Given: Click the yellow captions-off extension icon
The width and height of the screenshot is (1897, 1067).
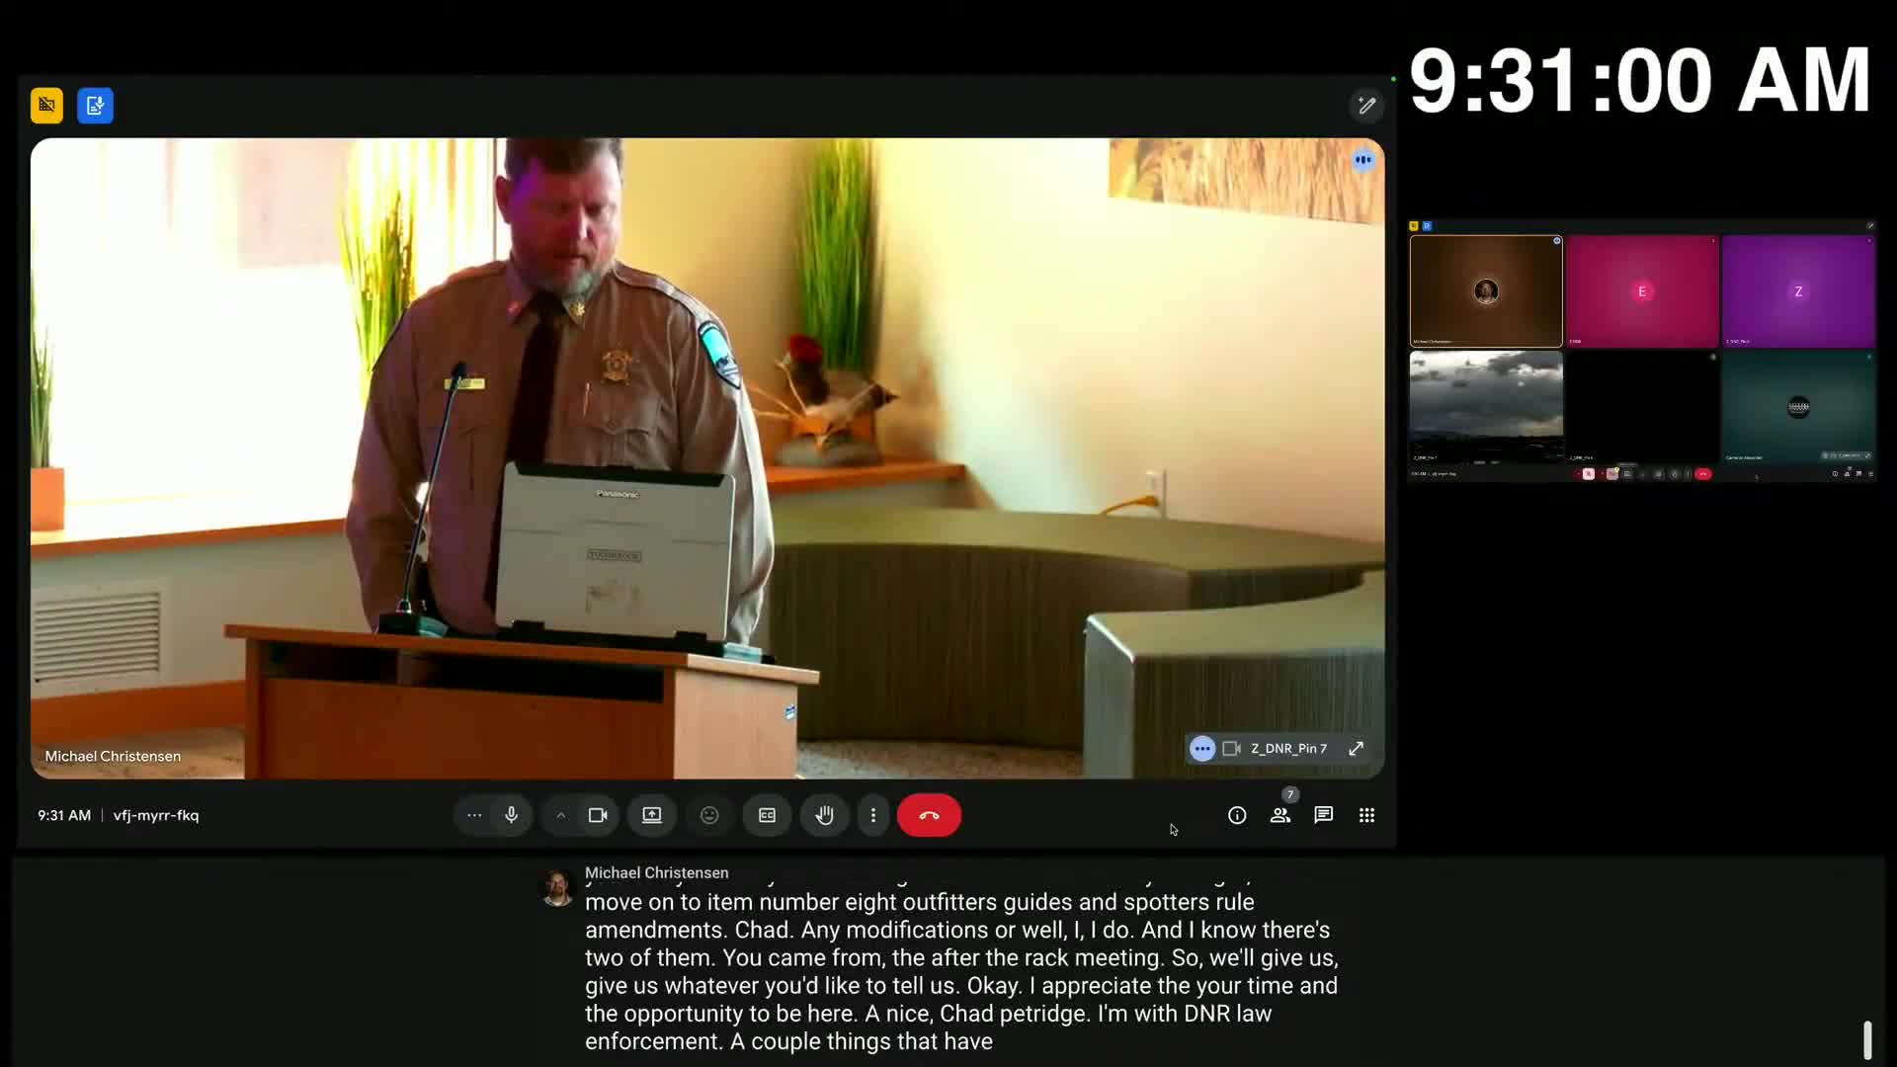Looking at the screenshot, I should (x=46, y=106).
